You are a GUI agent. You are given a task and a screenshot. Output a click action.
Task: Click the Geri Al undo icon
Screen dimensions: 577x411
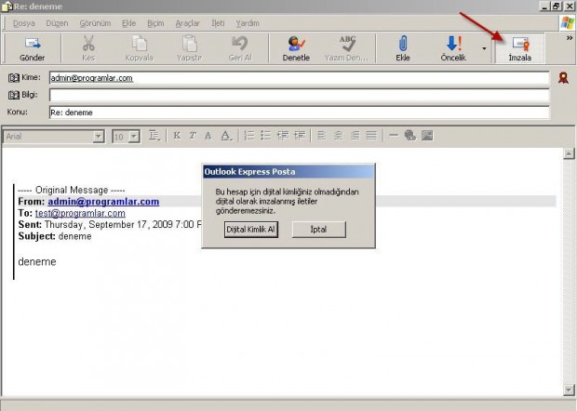pyautogui.click(x=240, y=44)
